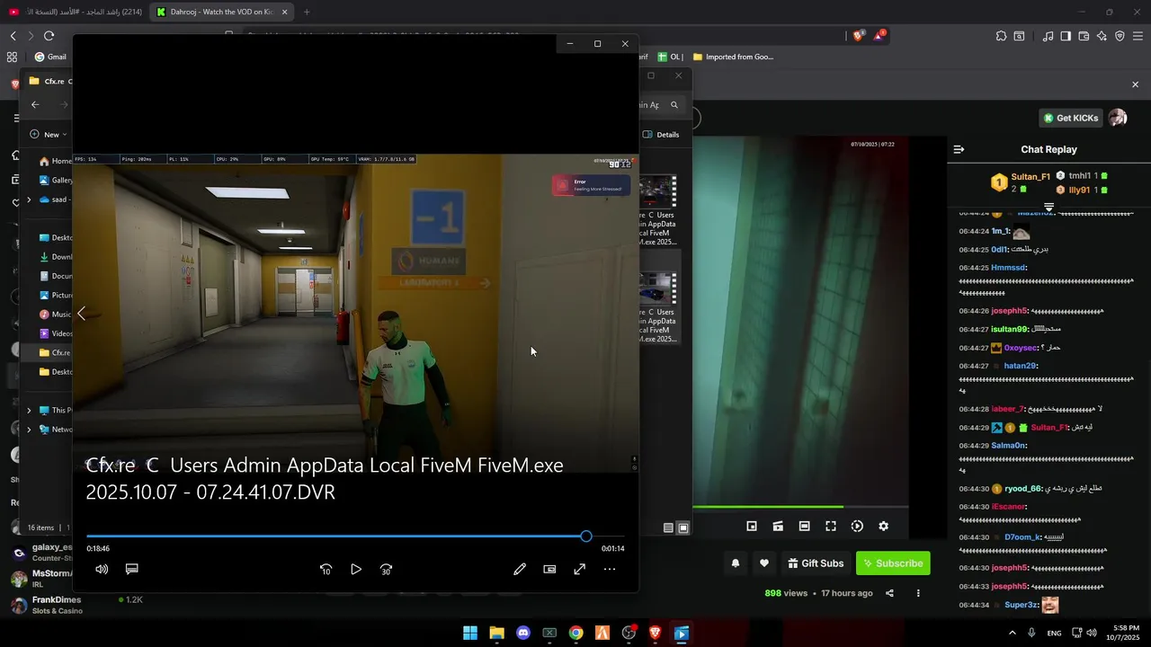Open the pencil edit tool in media player
This screenshot has height=647, width=1151.
tap(520, 569)
